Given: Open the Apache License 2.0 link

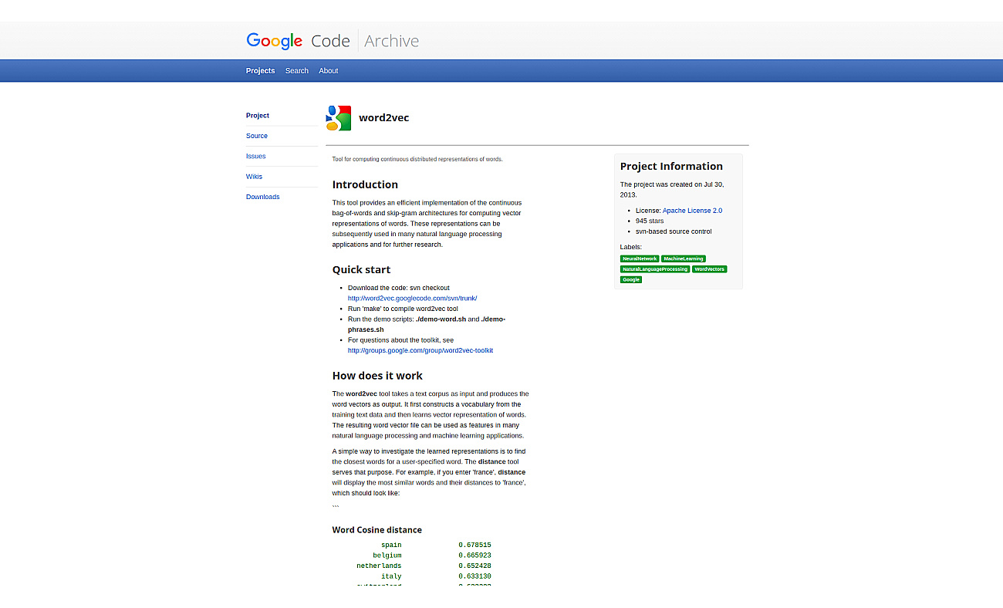Looking at the screenshot, I should [x=692, y=211].
